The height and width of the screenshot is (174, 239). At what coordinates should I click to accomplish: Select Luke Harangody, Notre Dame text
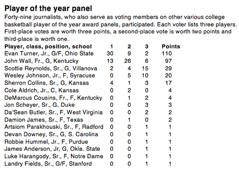point(54,156)
